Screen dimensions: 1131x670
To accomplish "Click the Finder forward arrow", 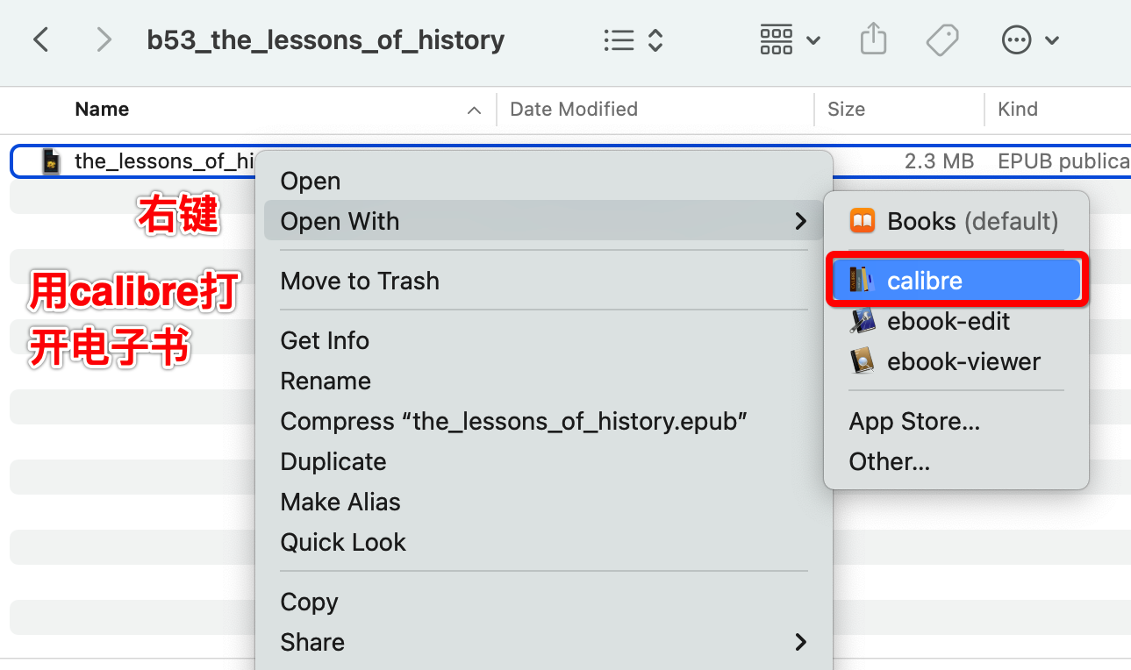I will click(x=104, y=40).
